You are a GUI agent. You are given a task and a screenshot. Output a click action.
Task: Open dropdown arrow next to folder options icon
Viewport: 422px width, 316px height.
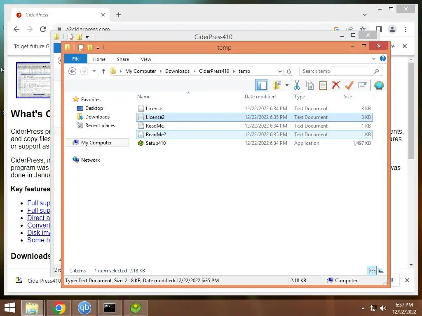point(287,86)
